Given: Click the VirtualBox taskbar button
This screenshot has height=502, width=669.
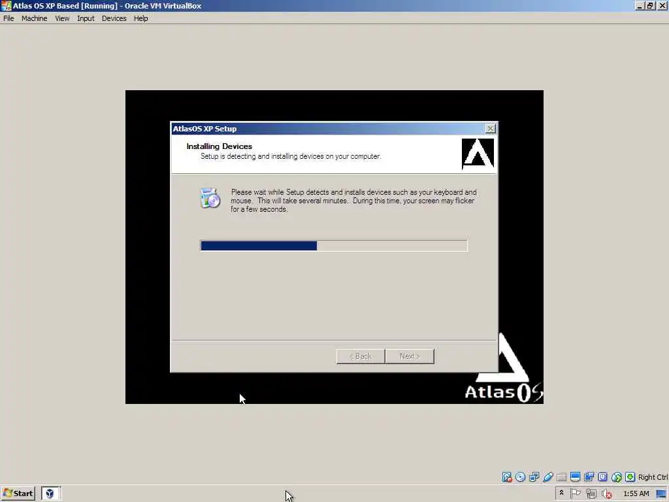Looking at the screenshot, I should point(51,494).
